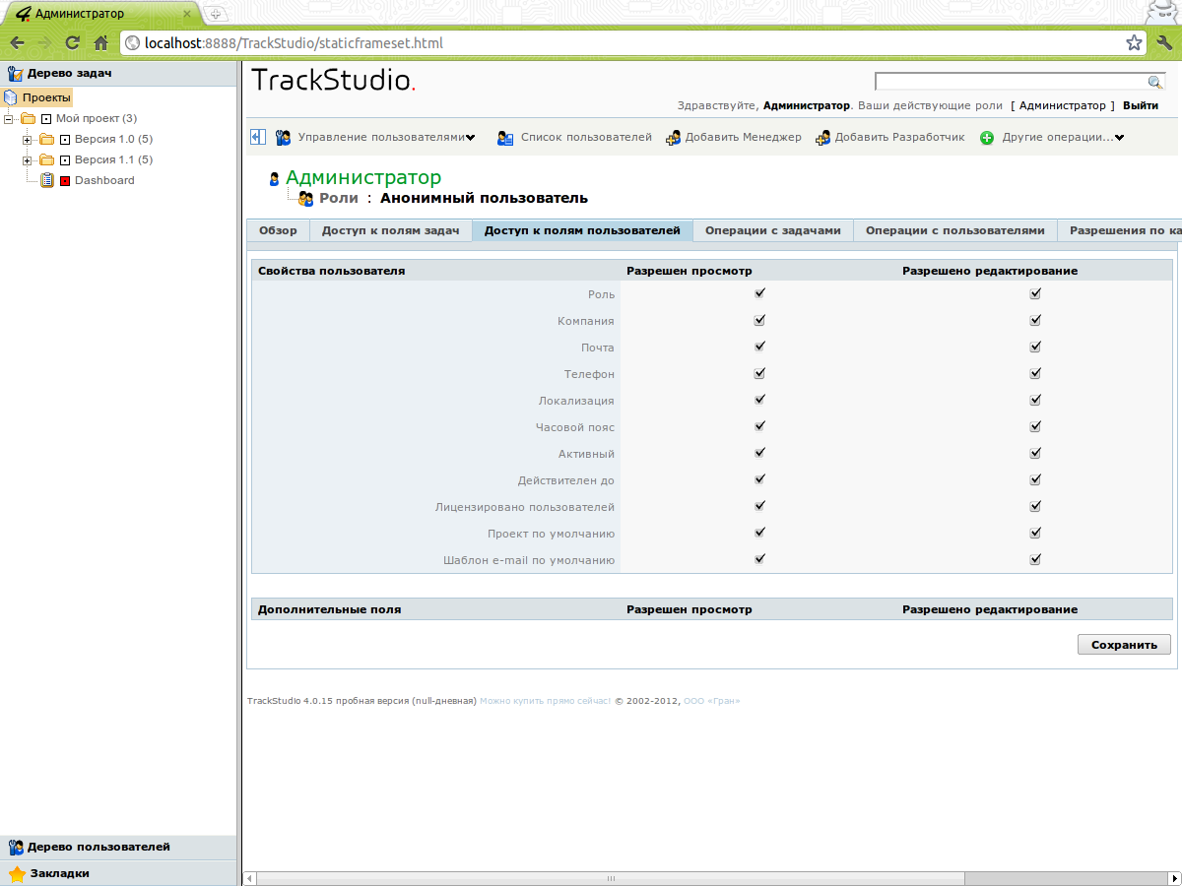Toggle edit permission for Действителен до
The height and width of the screenshot is (886, 1182).
point(1035,479)
